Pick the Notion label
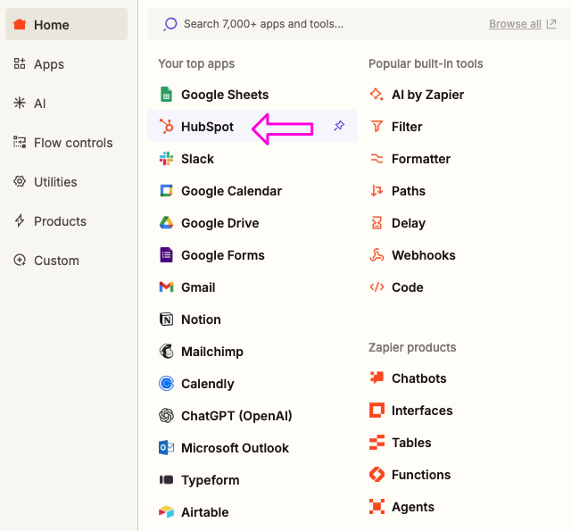 [x=201, y=319]
